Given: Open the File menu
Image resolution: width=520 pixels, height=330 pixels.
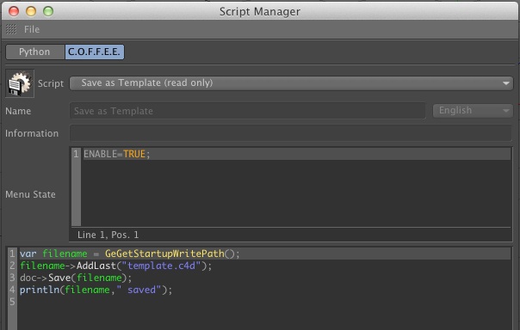Looking at the screenshot, I should pos(32,29).
